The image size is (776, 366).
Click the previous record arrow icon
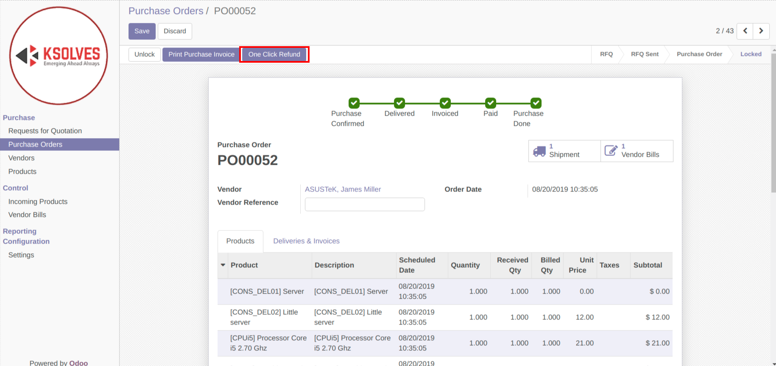point(745,31)
